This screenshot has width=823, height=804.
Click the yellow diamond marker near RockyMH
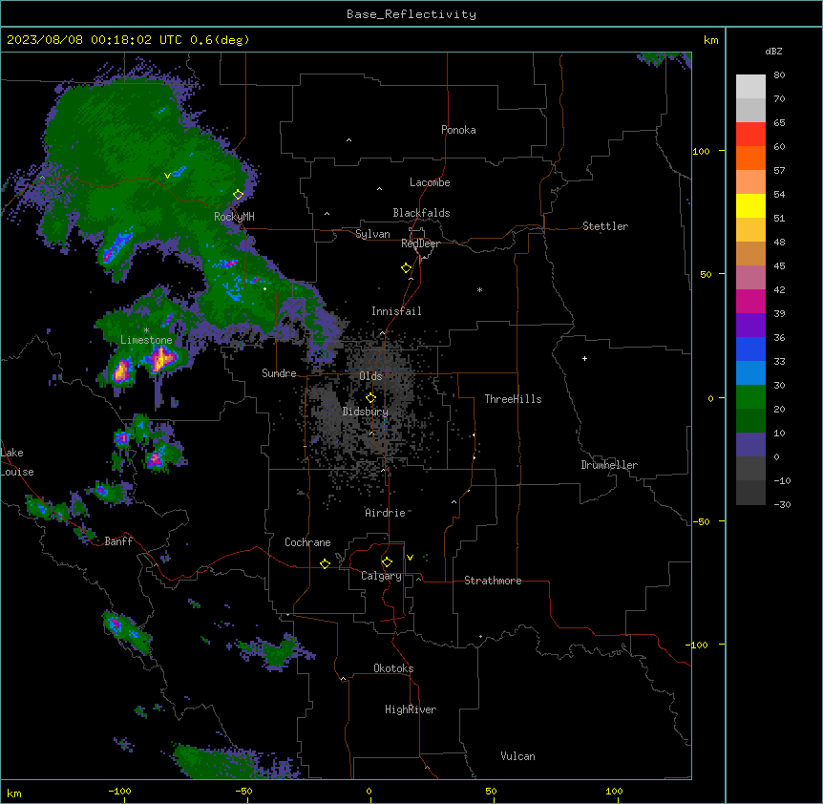point(239,195)
